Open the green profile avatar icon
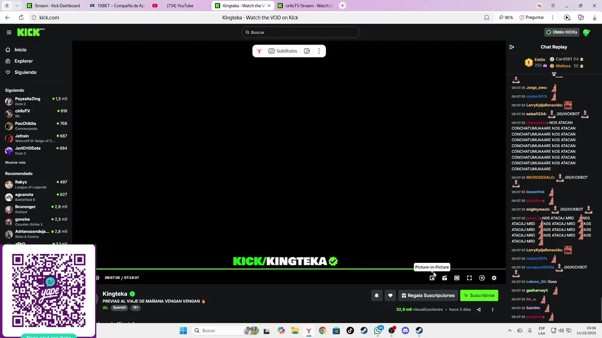Image resolution: width=602 pixels, height=338 pixels. pos(586,32)
